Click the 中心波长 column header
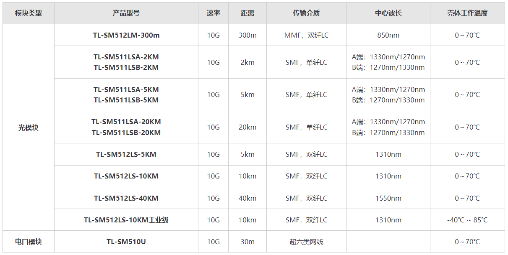Viewport: 508px width, 255px height. click(388, 13)
